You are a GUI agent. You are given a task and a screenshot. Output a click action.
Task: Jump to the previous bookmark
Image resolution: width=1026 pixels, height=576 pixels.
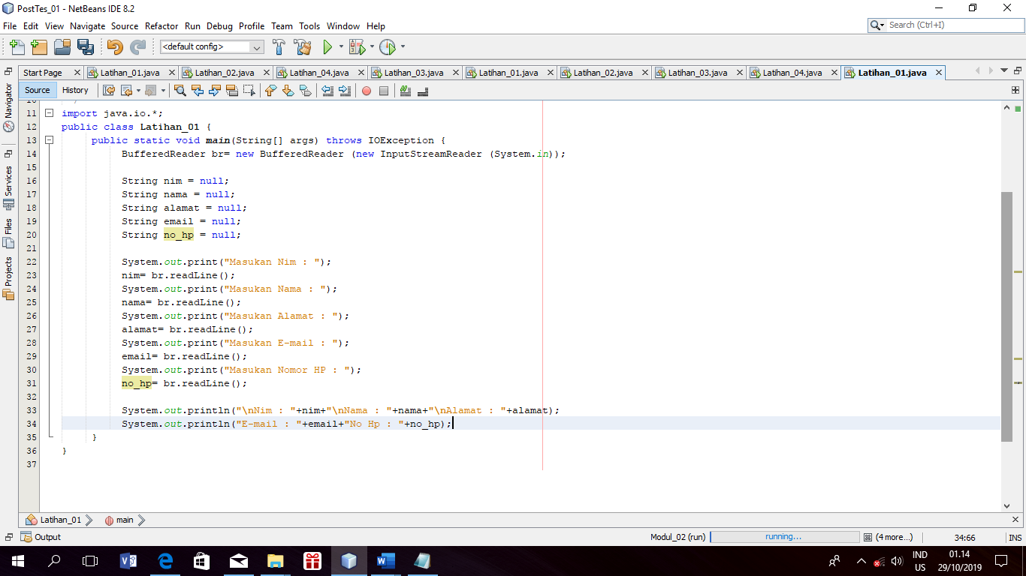tap(270, 91)
